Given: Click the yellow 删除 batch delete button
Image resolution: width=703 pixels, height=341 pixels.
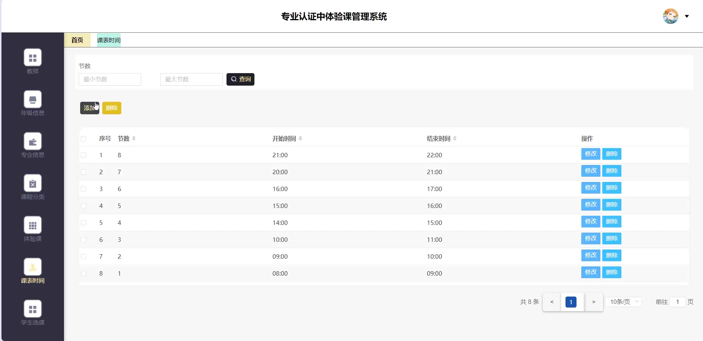Looking at the screenshot, I should point(112,108).
